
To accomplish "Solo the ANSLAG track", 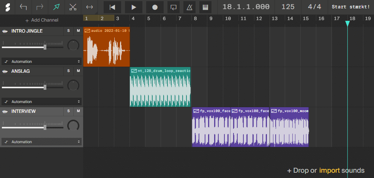I will click(69, 71).
